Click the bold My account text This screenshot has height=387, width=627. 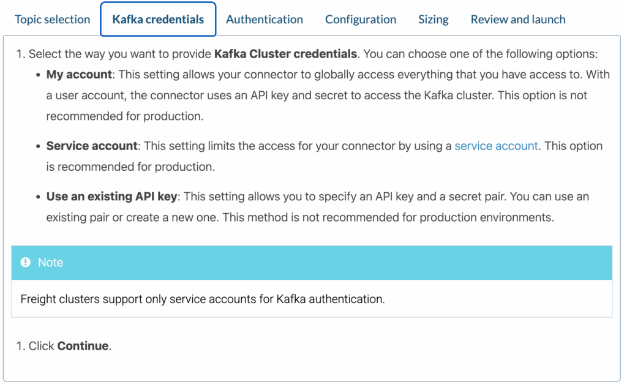coord(79,74)
